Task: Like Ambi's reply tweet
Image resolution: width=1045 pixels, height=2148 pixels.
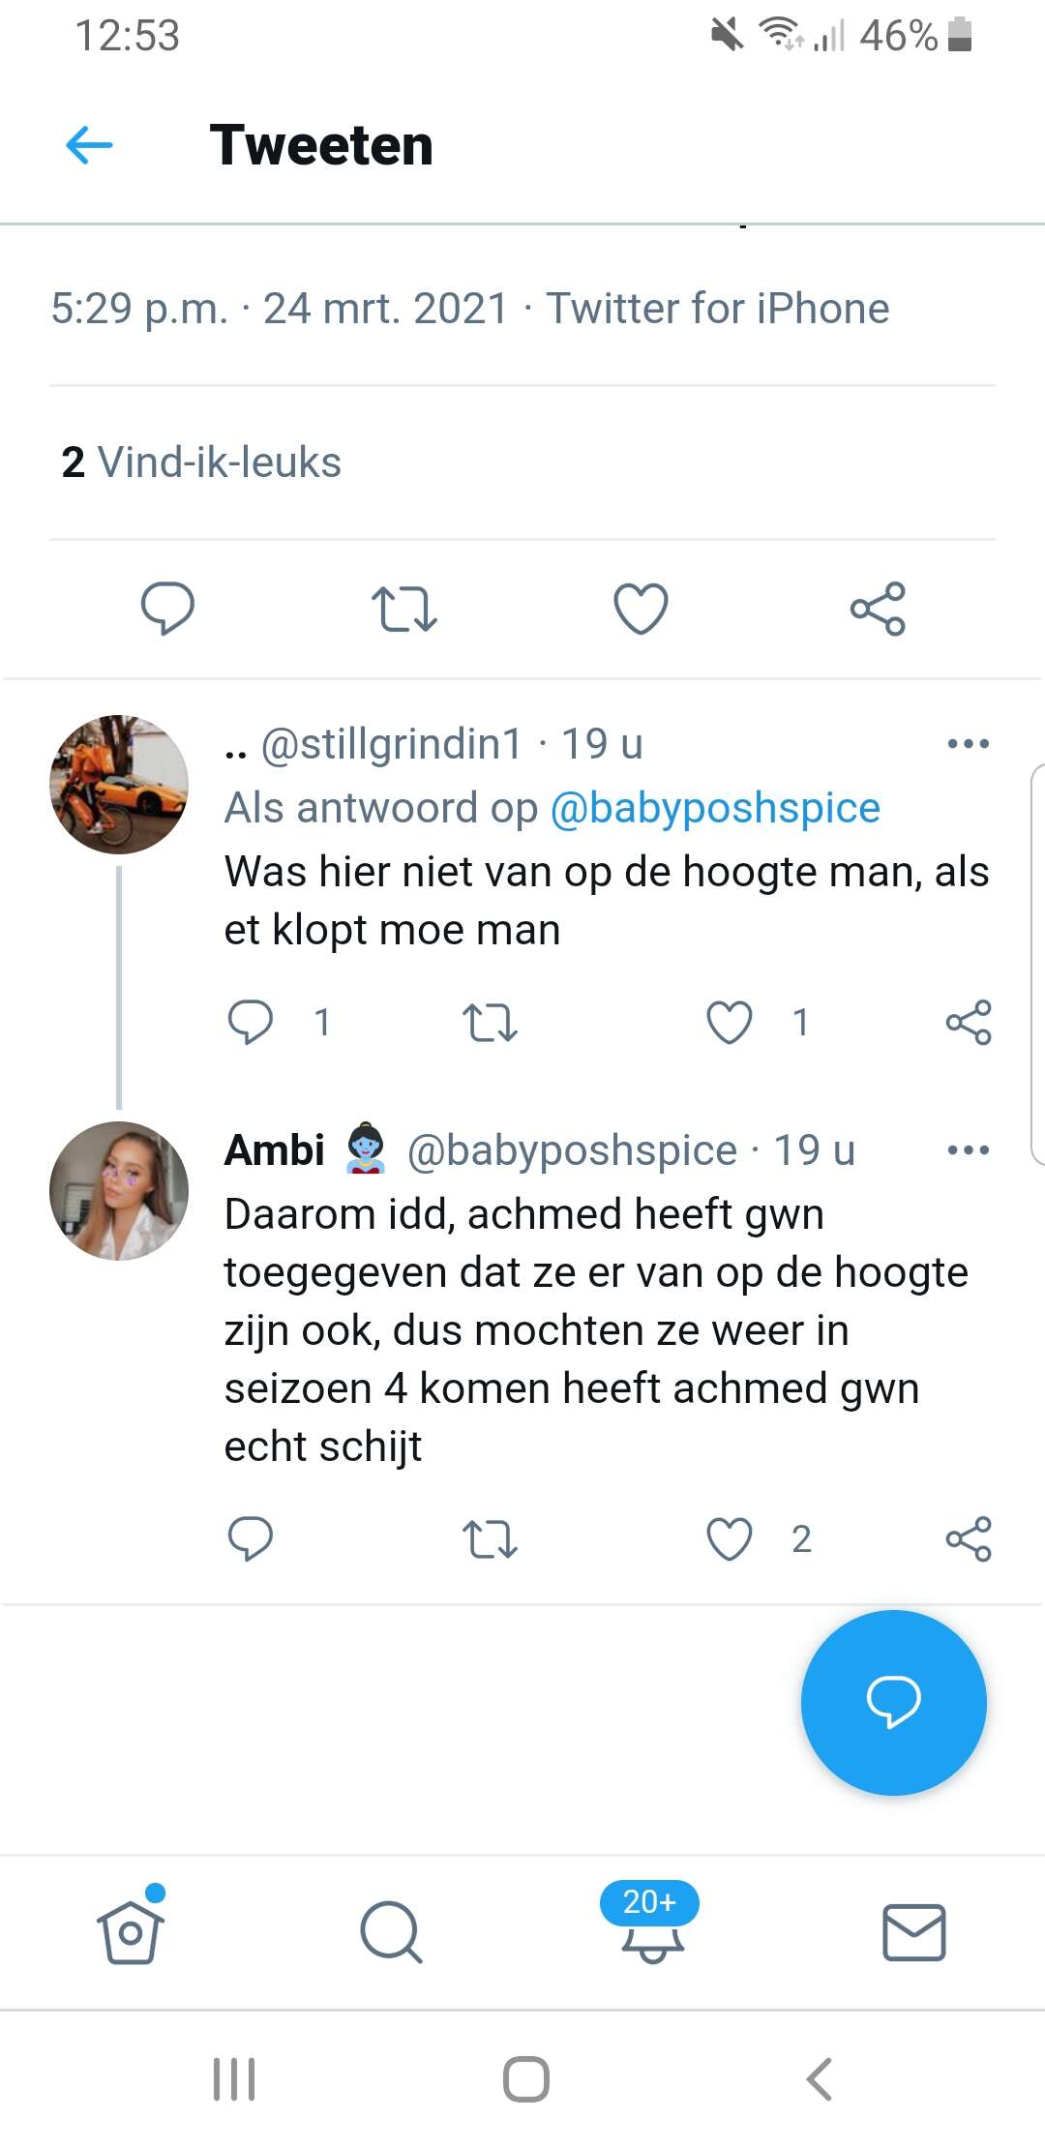Action: pyautogui.click(x=730, y=1539)
